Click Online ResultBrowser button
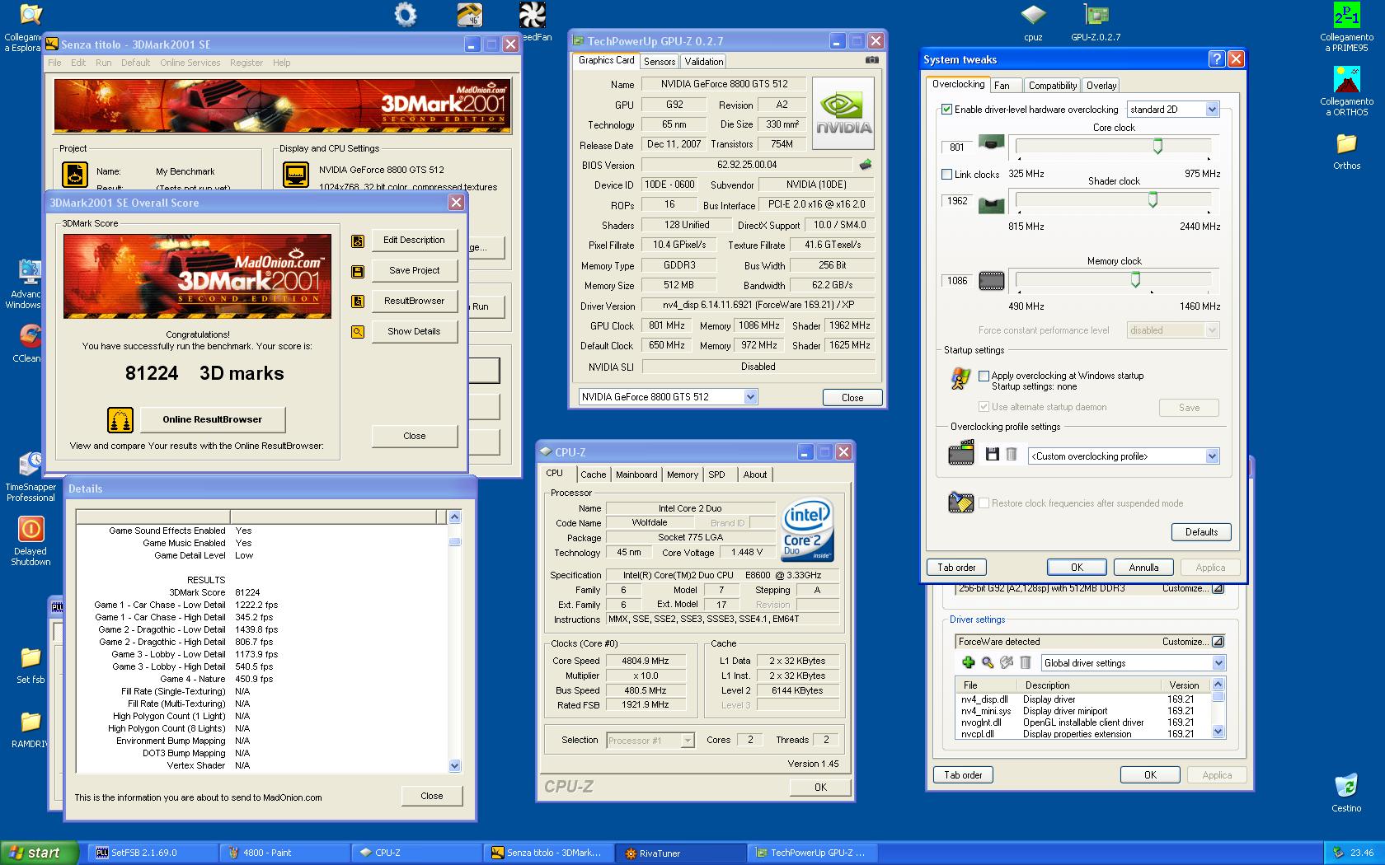 click(x=213, y=419)
